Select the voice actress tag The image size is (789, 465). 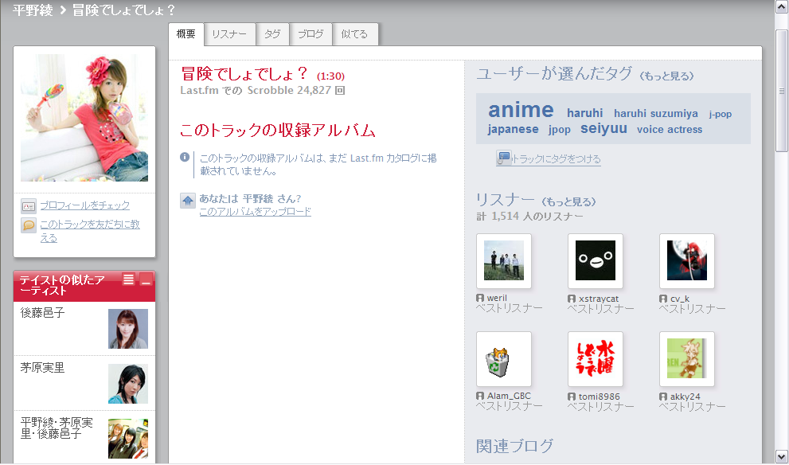coord(670,129)
